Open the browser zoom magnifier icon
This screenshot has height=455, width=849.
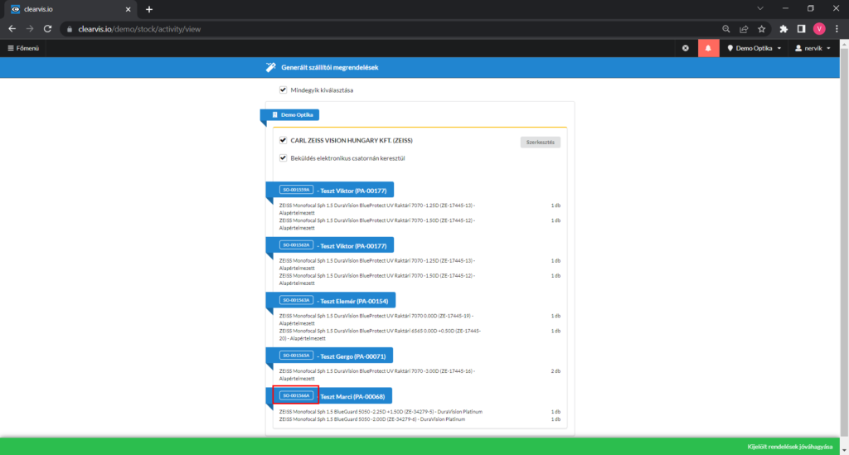[726, 28]
